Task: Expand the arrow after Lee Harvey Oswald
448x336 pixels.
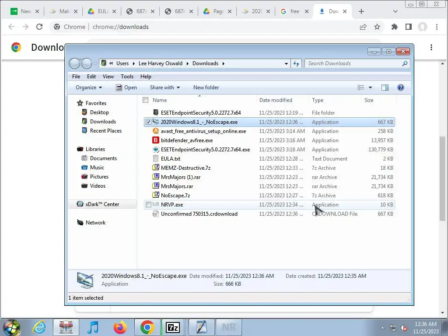Action: click(x=187, y=63)
